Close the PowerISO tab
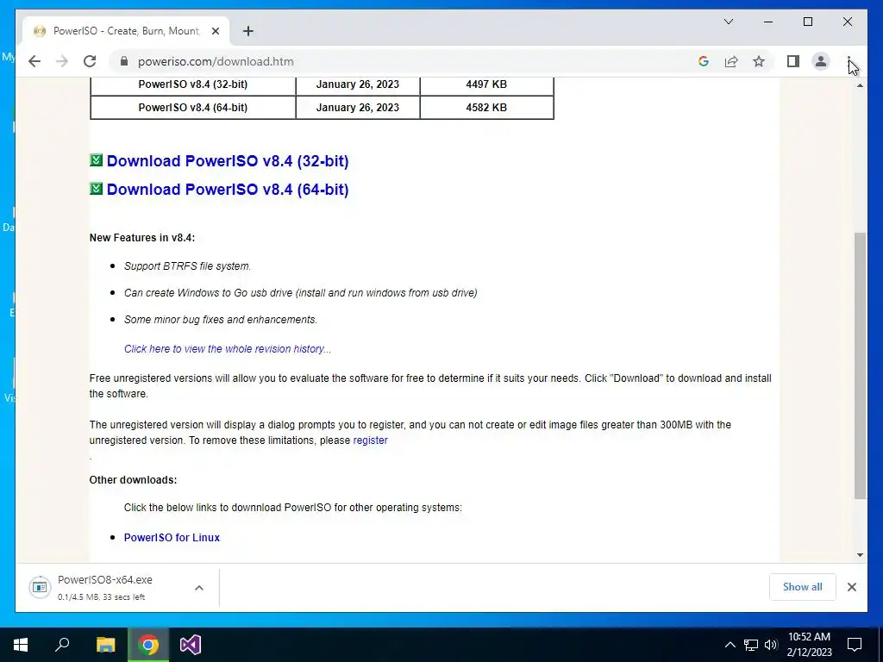This screenshot has height=662, width=883. click(x=215, y=31)
